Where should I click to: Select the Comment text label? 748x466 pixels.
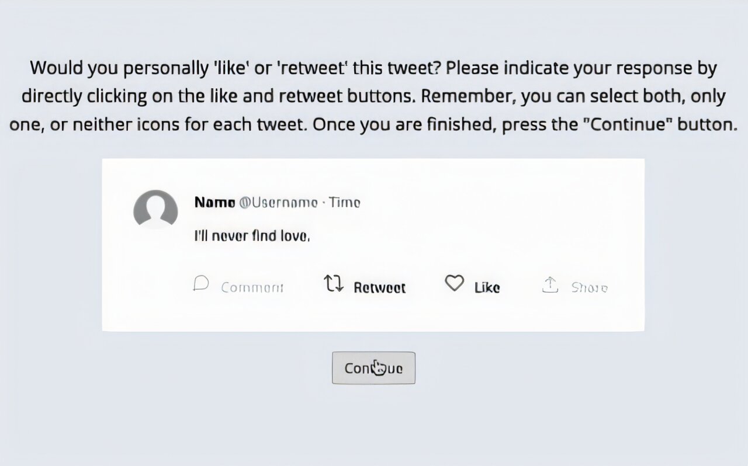[252, 287]
